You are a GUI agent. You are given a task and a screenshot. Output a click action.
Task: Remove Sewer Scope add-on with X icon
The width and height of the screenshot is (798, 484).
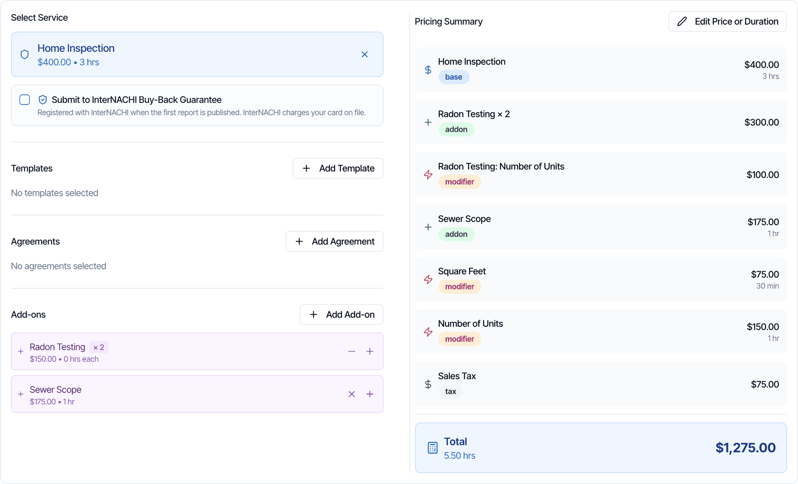click(x=352, y=394)
